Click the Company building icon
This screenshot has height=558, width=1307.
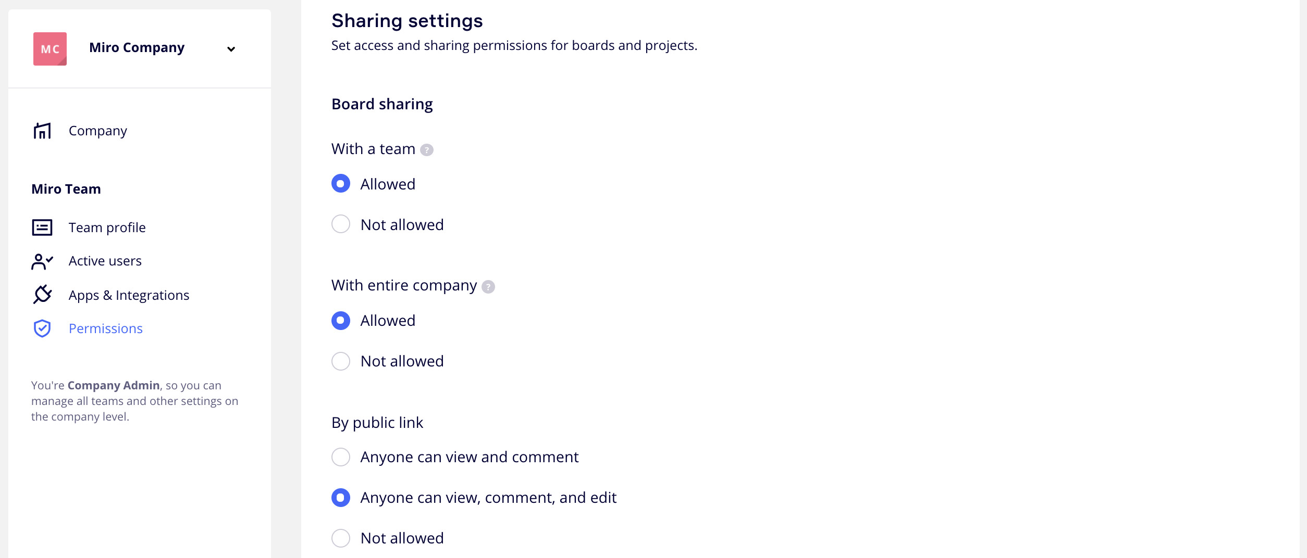[x=42, y=131]
